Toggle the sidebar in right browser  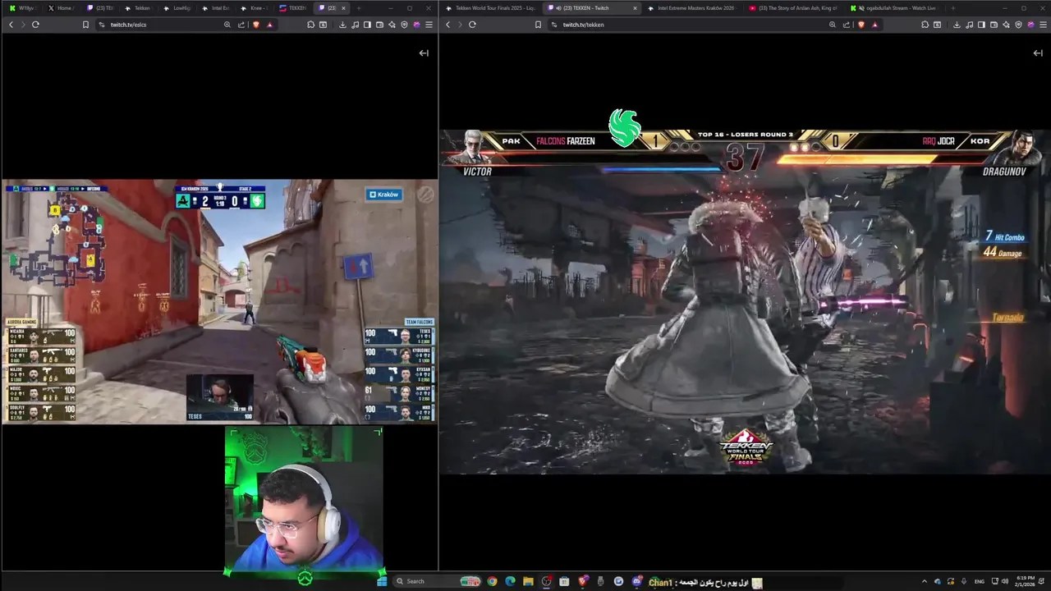(981, 25)
